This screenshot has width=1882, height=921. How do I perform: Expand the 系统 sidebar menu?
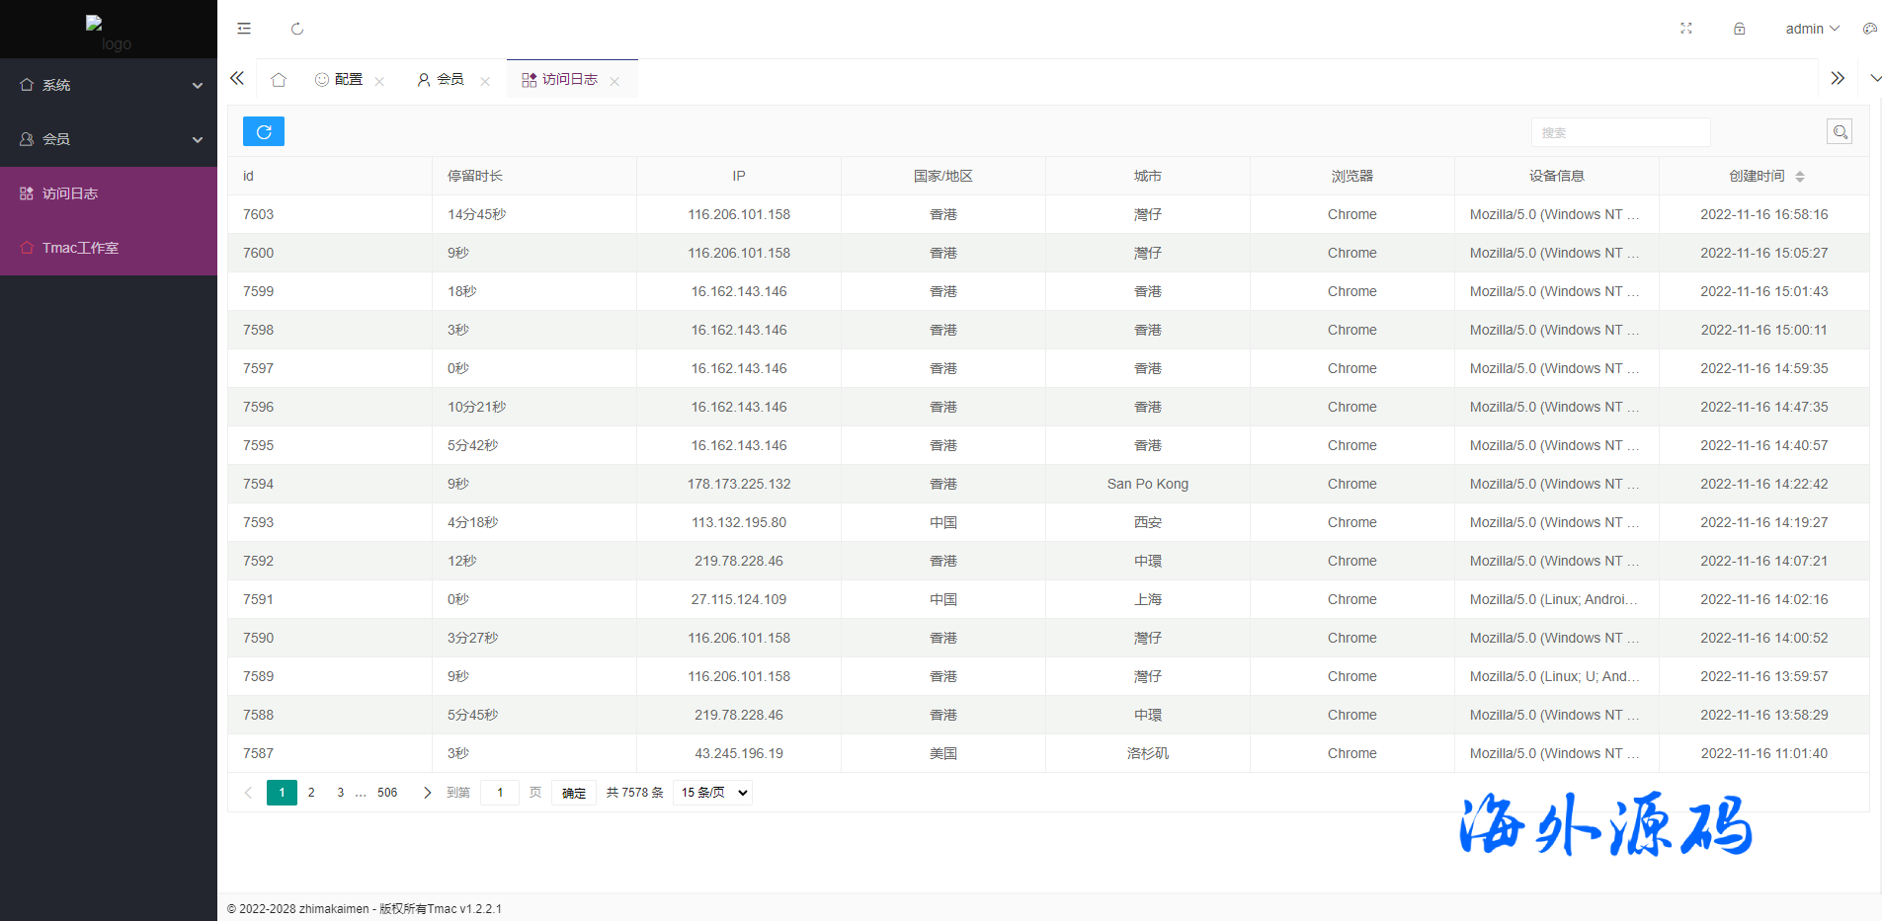(x=109, y=85)
